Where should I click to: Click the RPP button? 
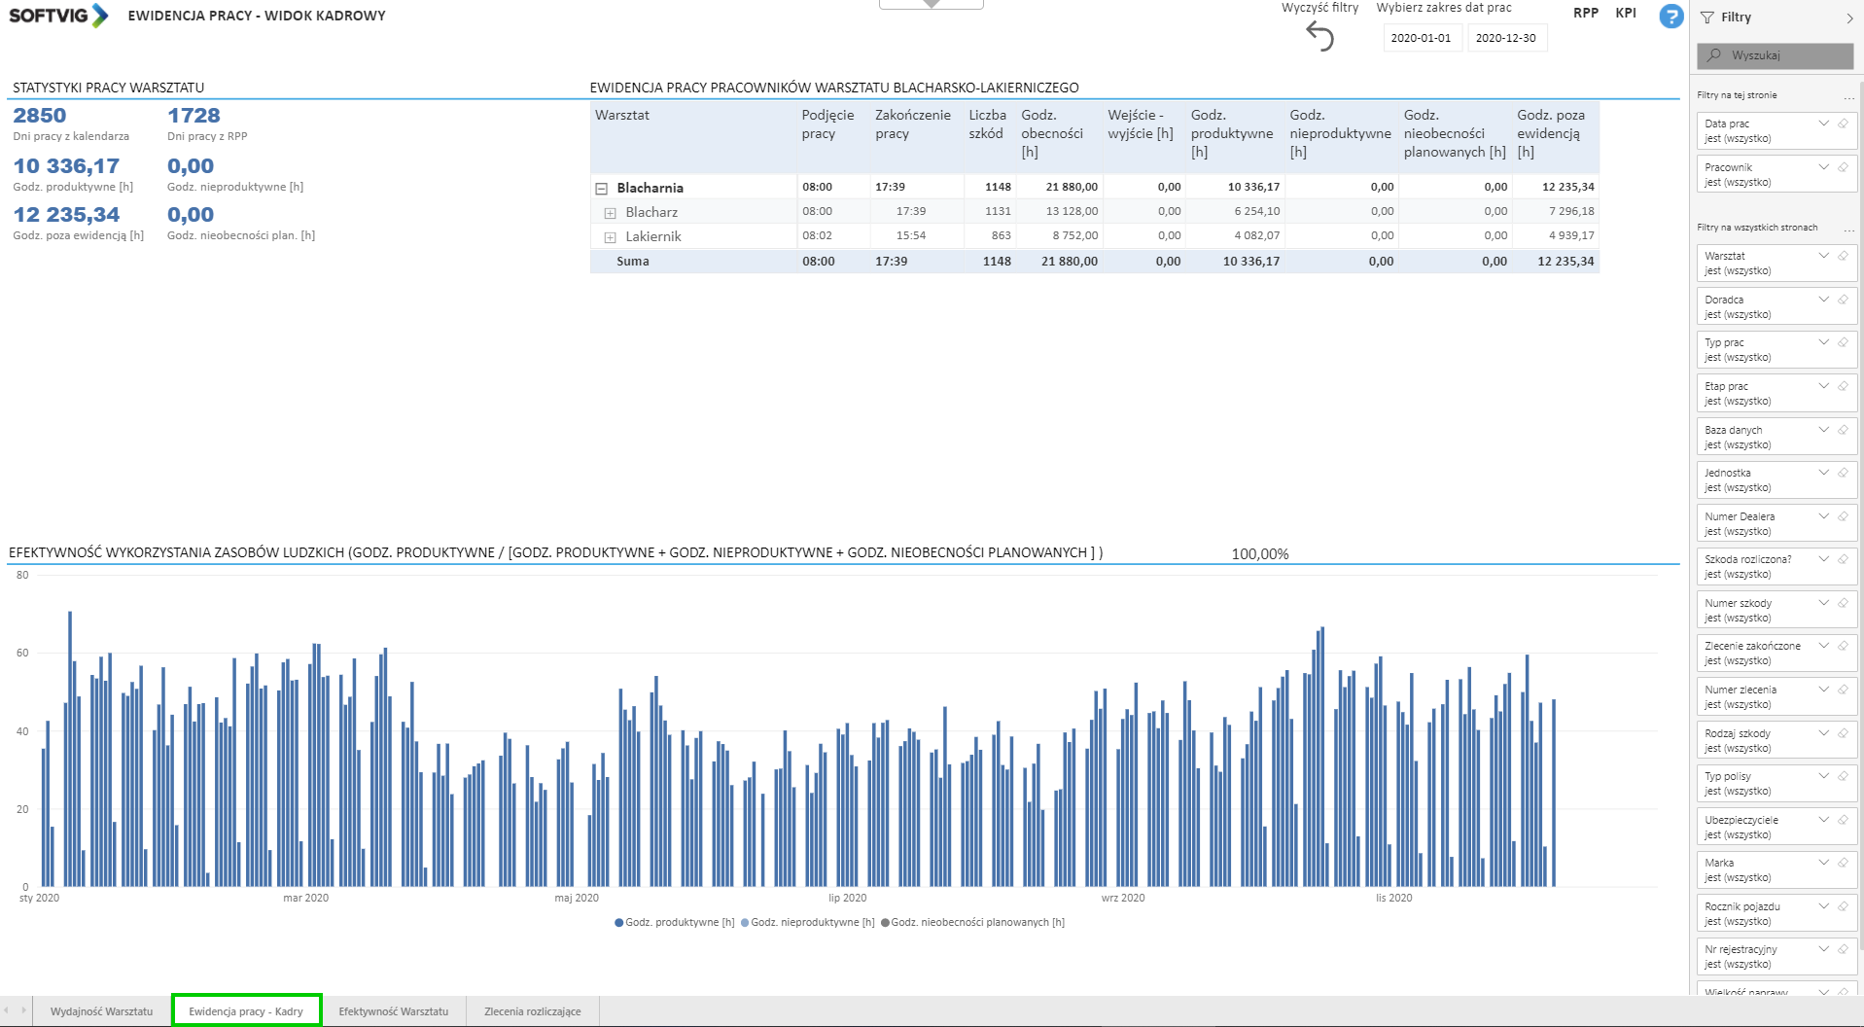[1585, 14]
